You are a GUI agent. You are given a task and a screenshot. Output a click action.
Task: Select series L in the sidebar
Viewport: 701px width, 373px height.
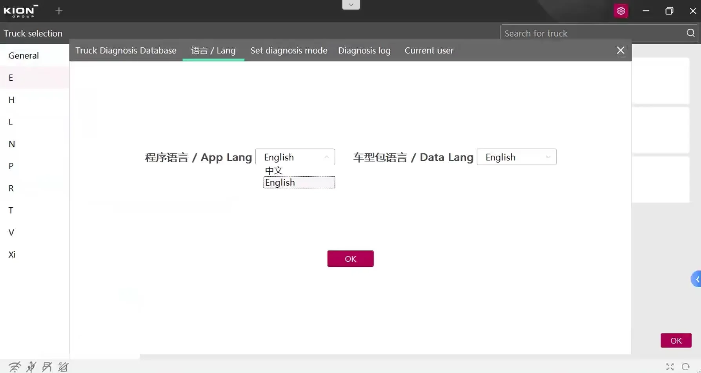pyautogui.click(x=35, y=122)
